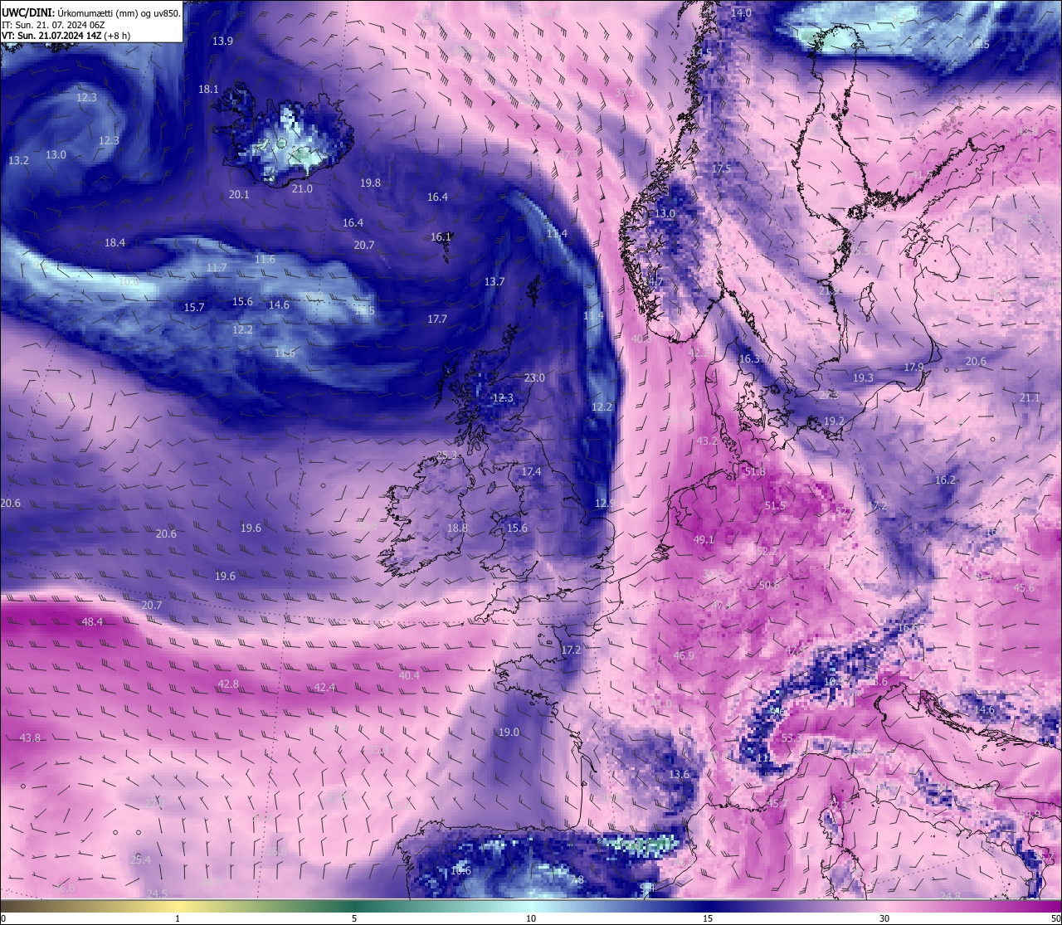Click the 10 tick on color scale

tap(531, 918)
